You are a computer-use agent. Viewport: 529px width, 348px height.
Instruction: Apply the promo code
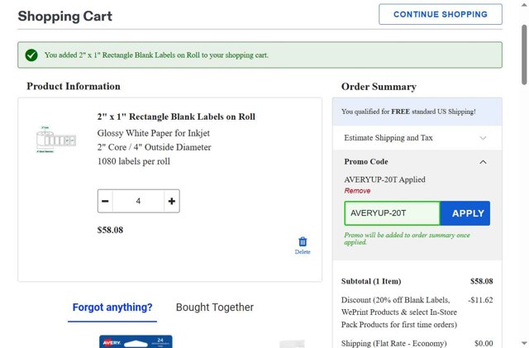(467, 213)
